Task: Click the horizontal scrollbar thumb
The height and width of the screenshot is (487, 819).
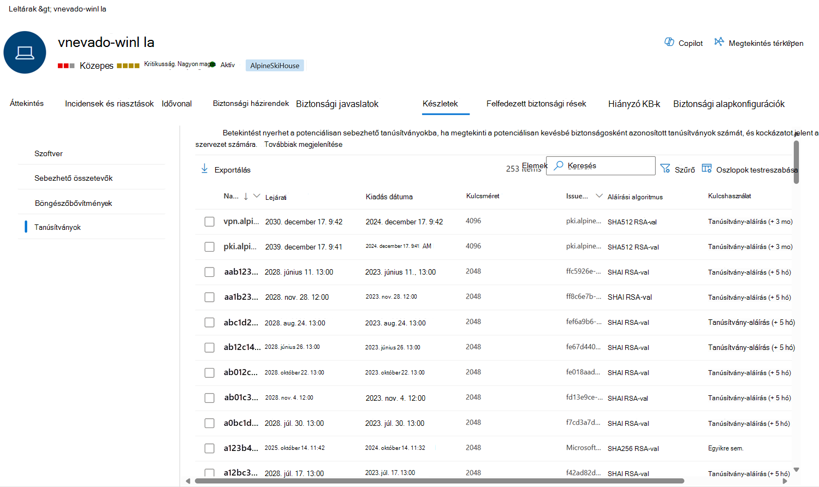Action: pos(440,481)
